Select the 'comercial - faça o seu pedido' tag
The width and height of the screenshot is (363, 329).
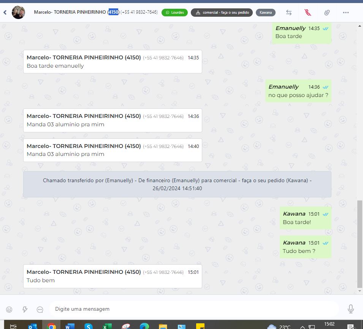point(222,13)
